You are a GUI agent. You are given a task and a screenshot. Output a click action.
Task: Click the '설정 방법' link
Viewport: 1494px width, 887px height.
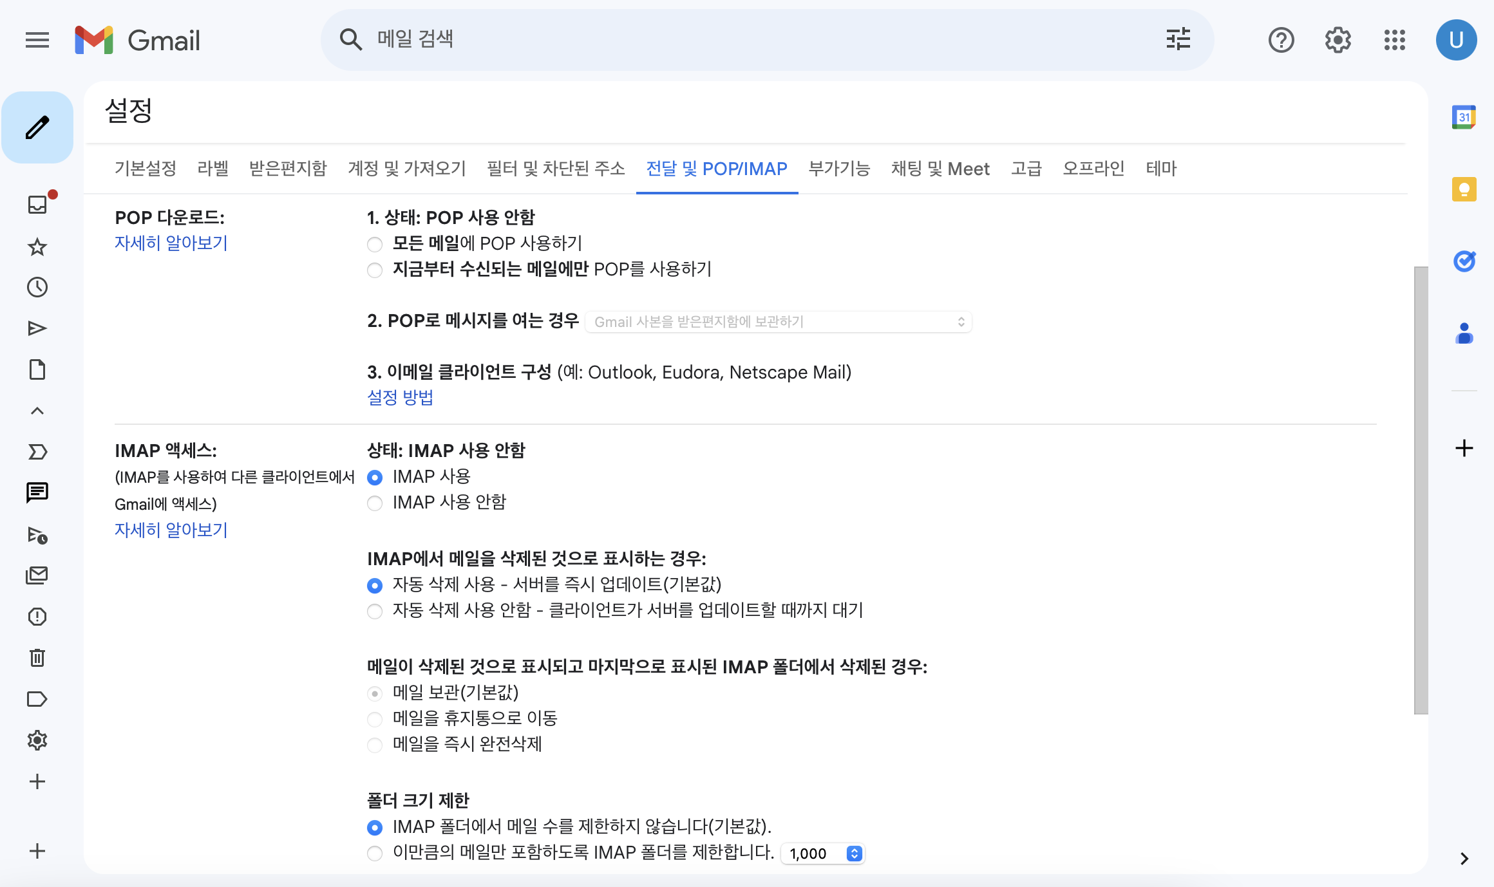click(x=400, y=398)
